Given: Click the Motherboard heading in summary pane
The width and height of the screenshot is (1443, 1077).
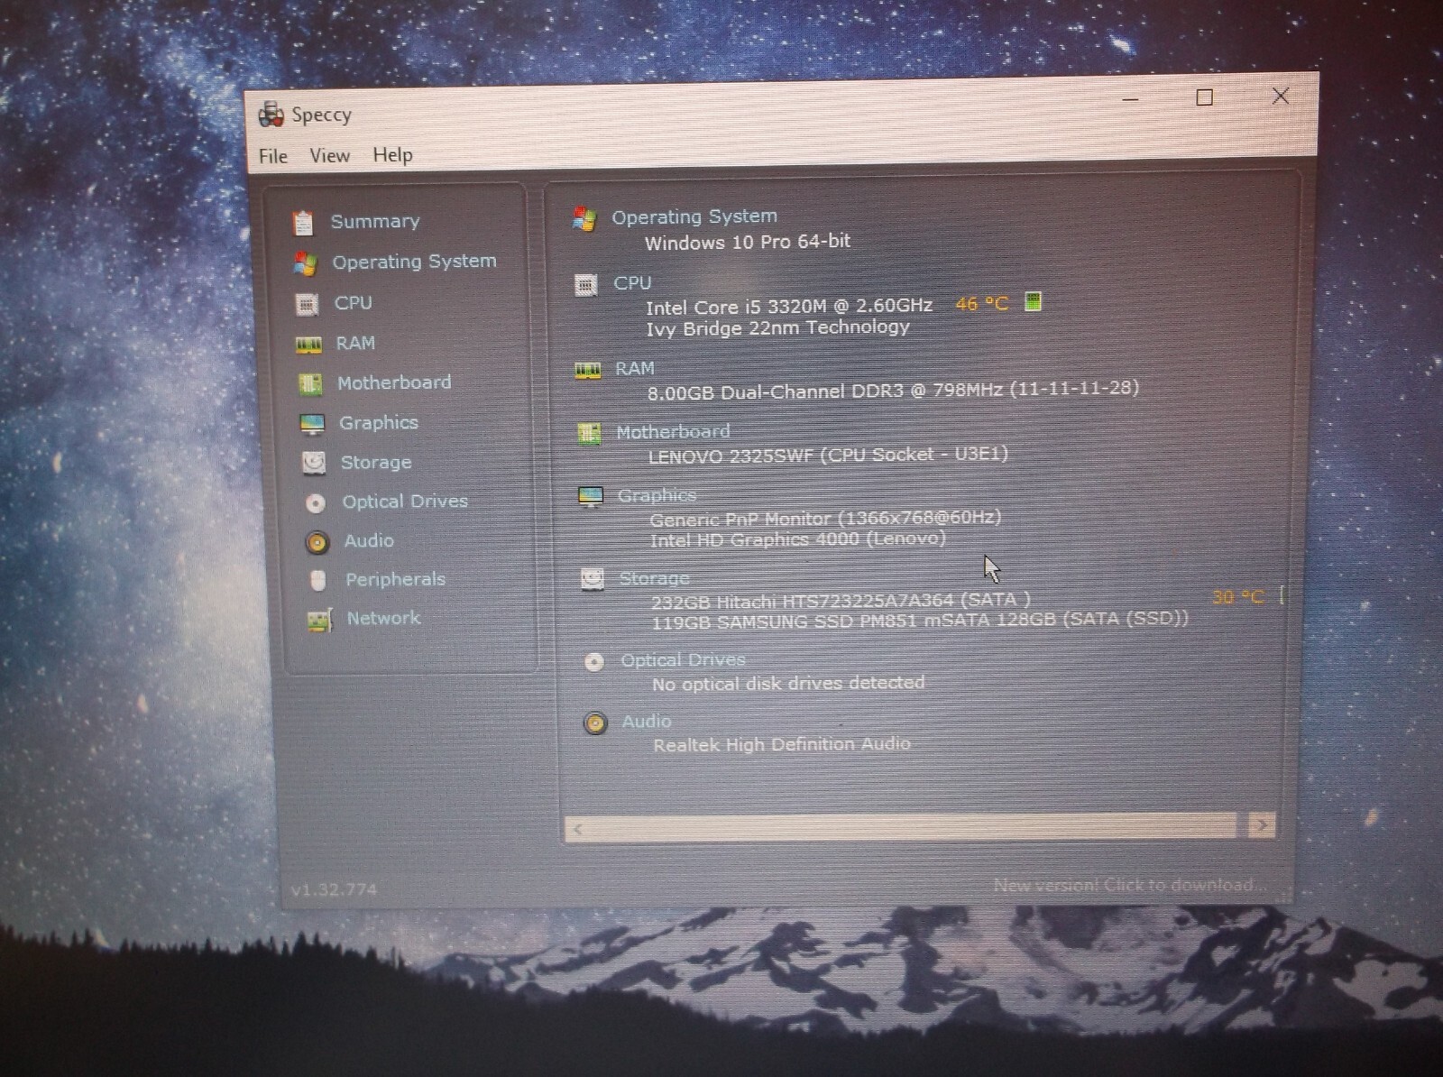Looking at the screenshot, I should [x=673, y=432].
